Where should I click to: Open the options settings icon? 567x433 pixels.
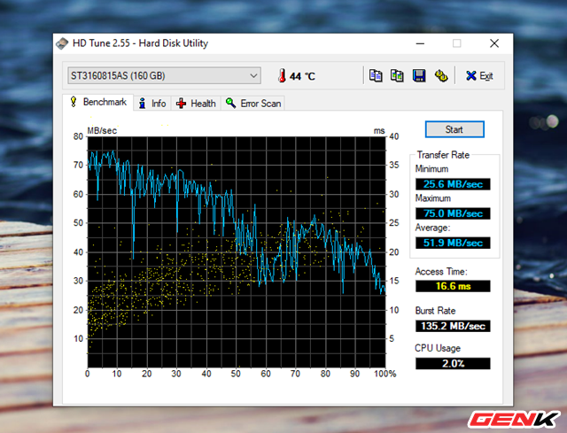(440, 76)
